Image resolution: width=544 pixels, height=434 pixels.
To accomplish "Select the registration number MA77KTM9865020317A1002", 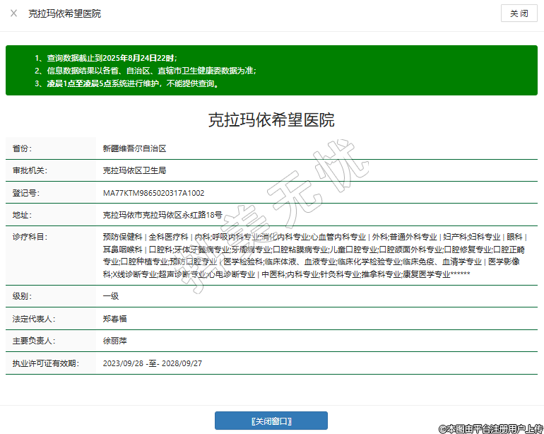I will click(153, 192).
